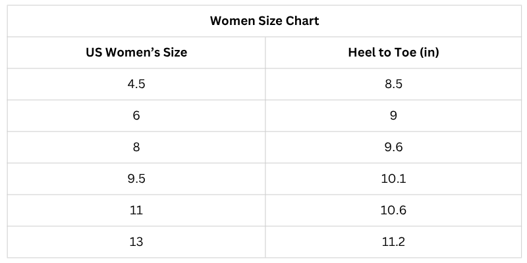Select the Heel to Toe (in) header
The width and height of the screenshot is (527, 263).
pyautogui.click(x=393, y=53)
